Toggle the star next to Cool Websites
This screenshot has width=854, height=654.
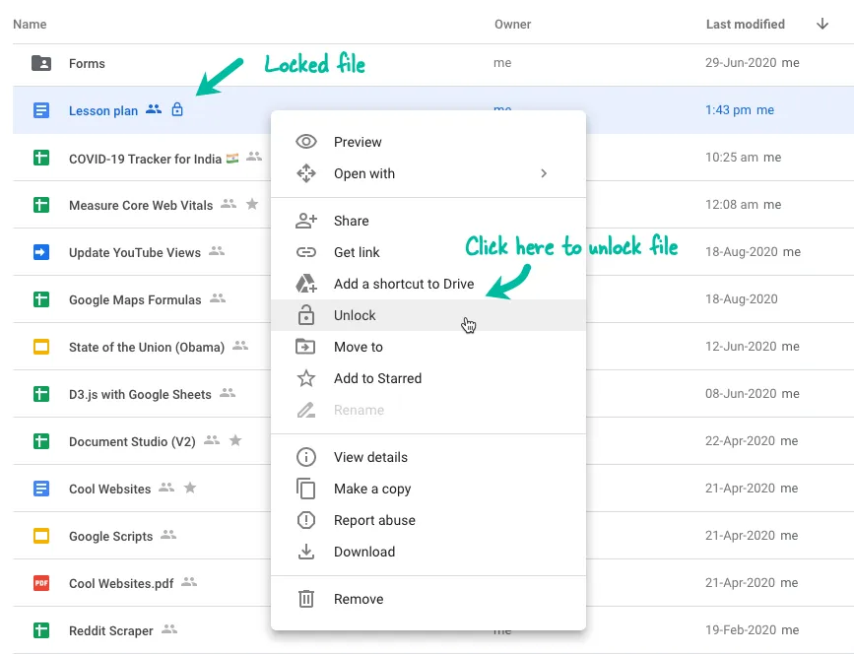tap(192, 489)
